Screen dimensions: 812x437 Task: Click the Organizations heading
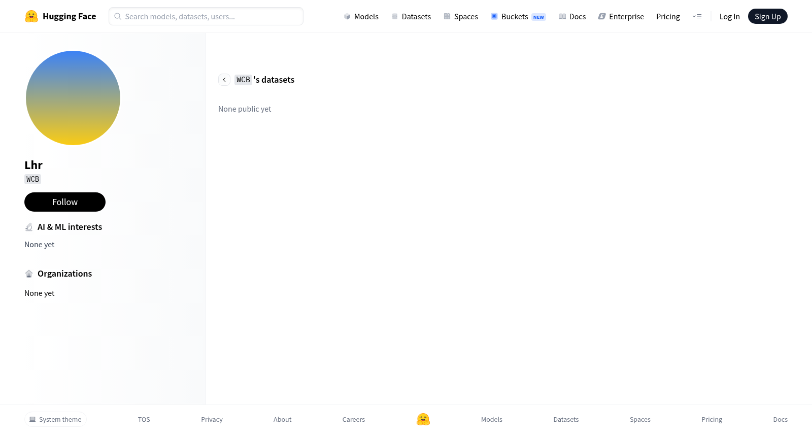[x=64, y=274]
